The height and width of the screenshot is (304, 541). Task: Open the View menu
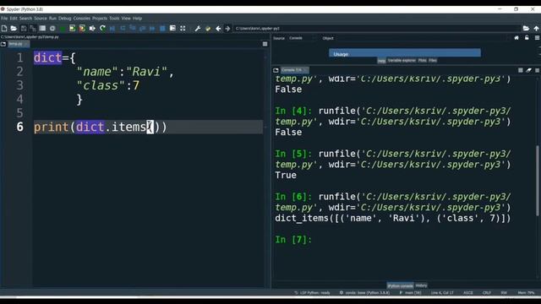coord(126,19)
